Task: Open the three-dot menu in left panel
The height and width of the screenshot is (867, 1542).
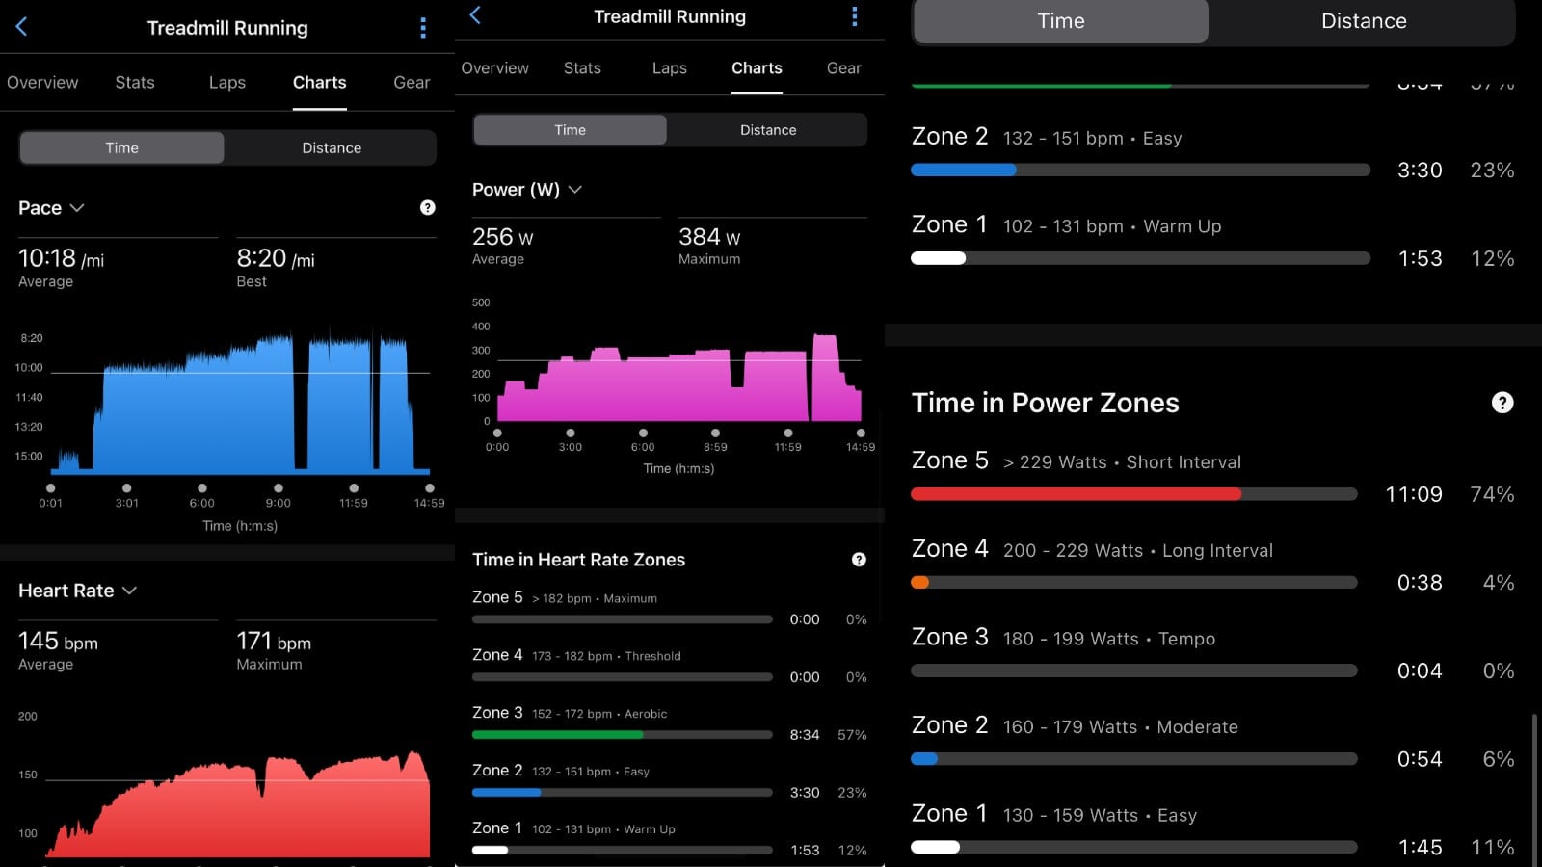Action: pyautogui.click(x=423, y=28)
